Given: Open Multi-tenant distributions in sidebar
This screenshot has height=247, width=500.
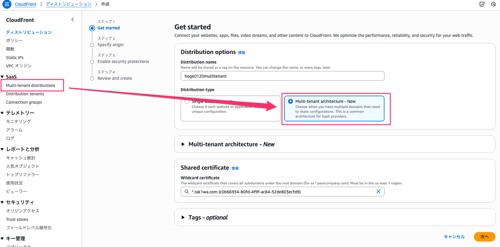Looking at the screenshot, I should [31, 85].
